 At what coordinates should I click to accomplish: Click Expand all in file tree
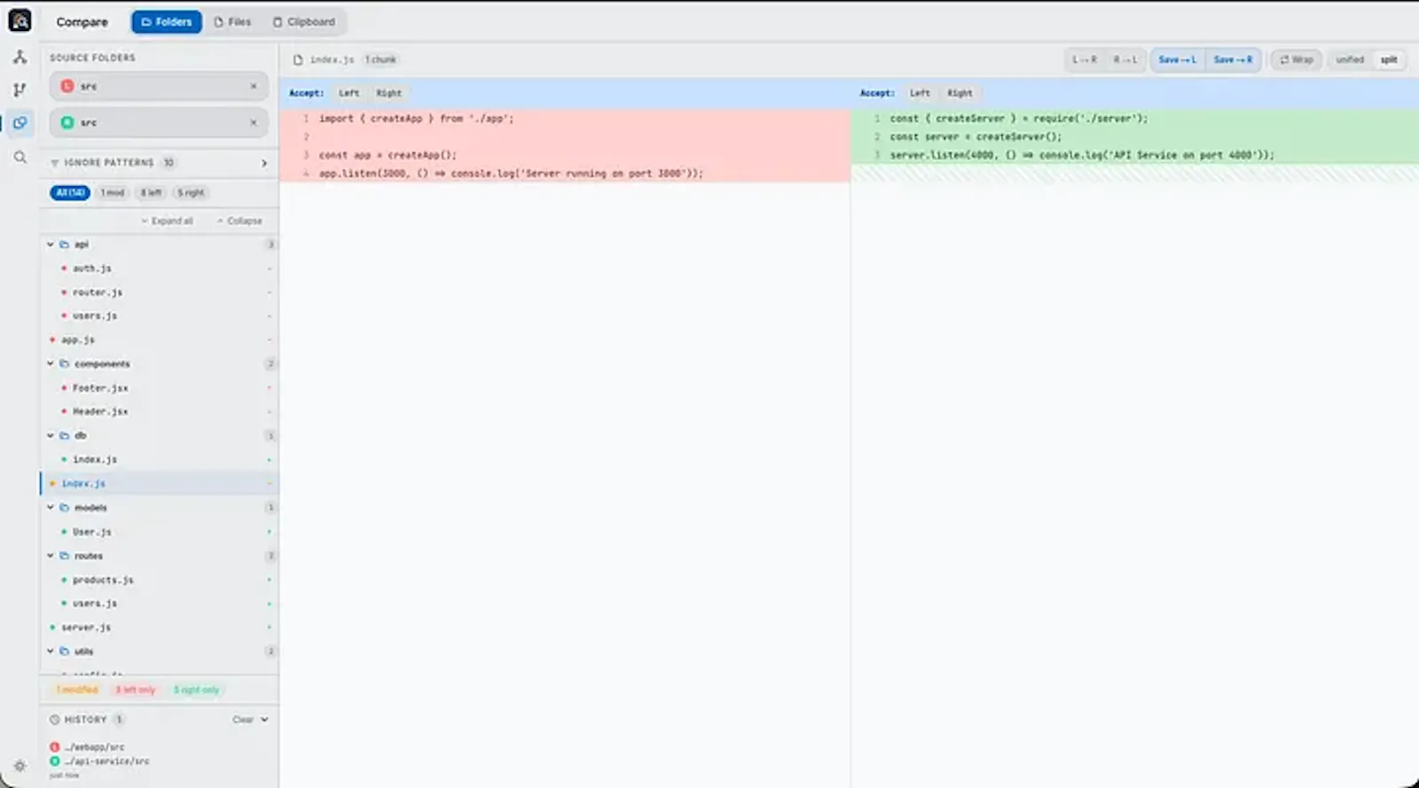pyautogui.click(x=168, y=221)
